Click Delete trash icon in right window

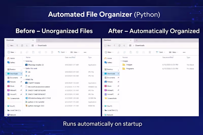point(150,52)
